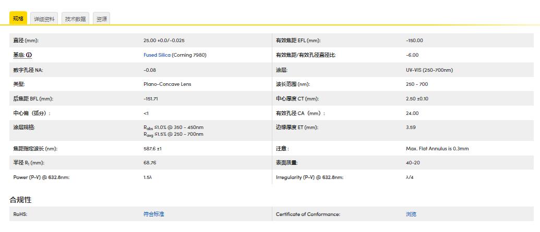Screen dimensions: 540x232
Task: Open the Fused Silica link
Action: tap(157, 55)
